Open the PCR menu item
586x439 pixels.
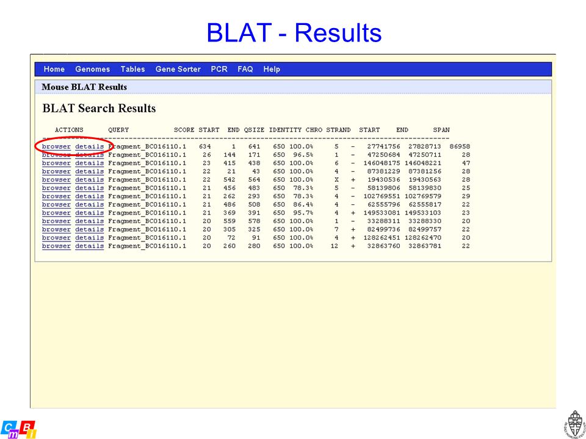coord(219,69)
